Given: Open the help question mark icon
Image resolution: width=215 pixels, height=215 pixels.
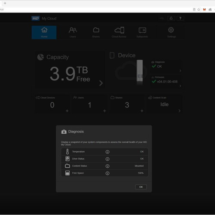Looking at the screenshot, I should tap(180, 18).
